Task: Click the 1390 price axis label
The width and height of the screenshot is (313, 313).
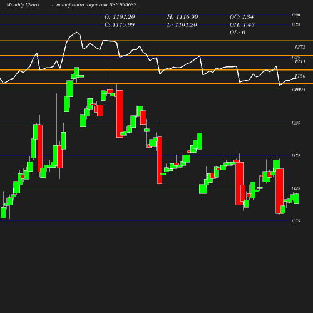Action: pyautogui.click(x=295, y=15)
